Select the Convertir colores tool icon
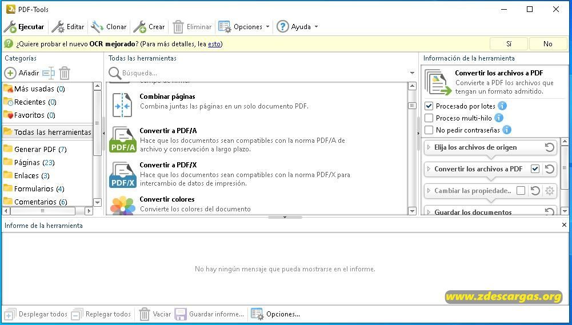 (122, 206)
